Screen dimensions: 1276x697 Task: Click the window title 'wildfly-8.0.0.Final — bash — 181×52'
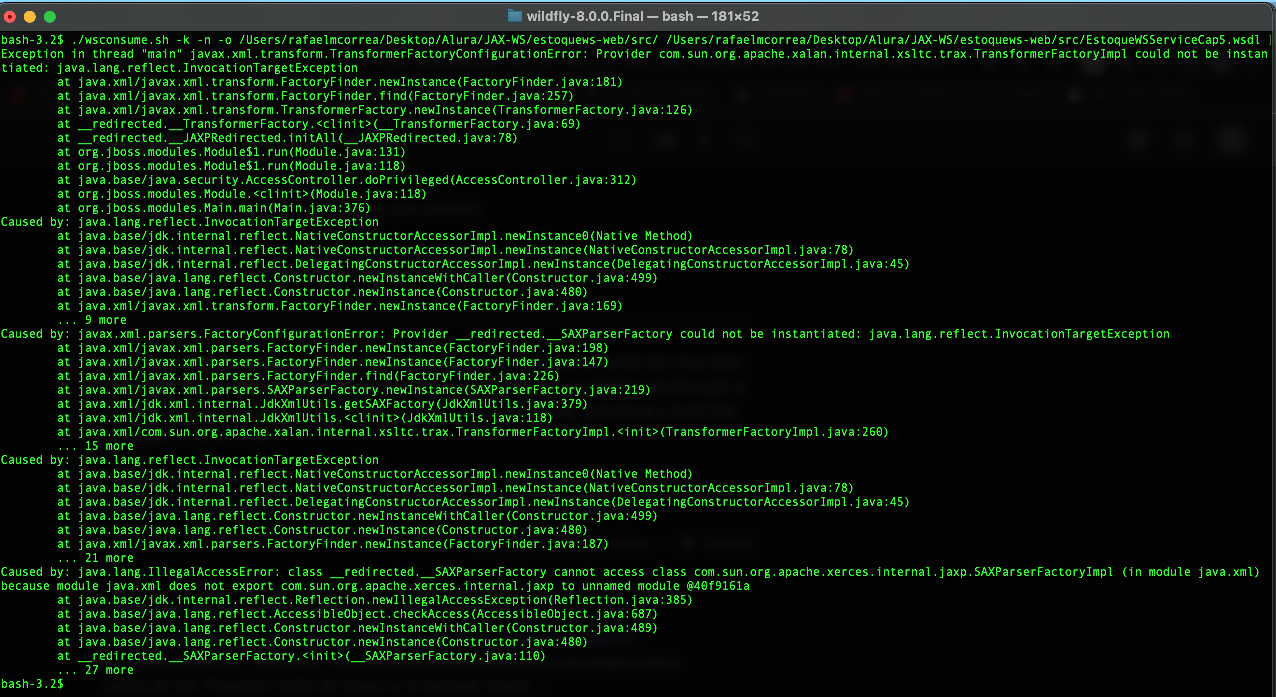point(643,16)
